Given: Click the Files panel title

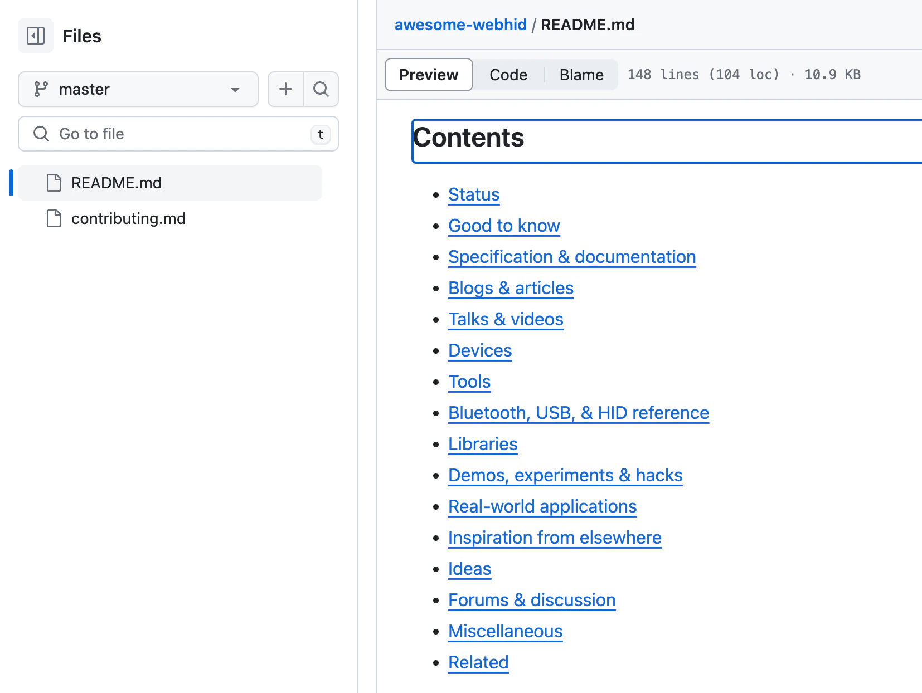Looking at the screenshot, I should click(x=82, y=36).
